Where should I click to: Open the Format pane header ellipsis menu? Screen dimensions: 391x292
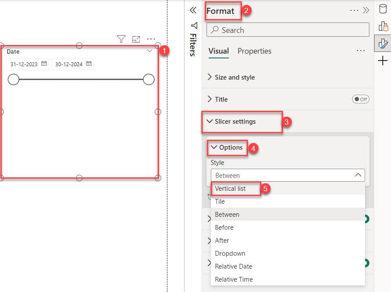pos(354,10)
